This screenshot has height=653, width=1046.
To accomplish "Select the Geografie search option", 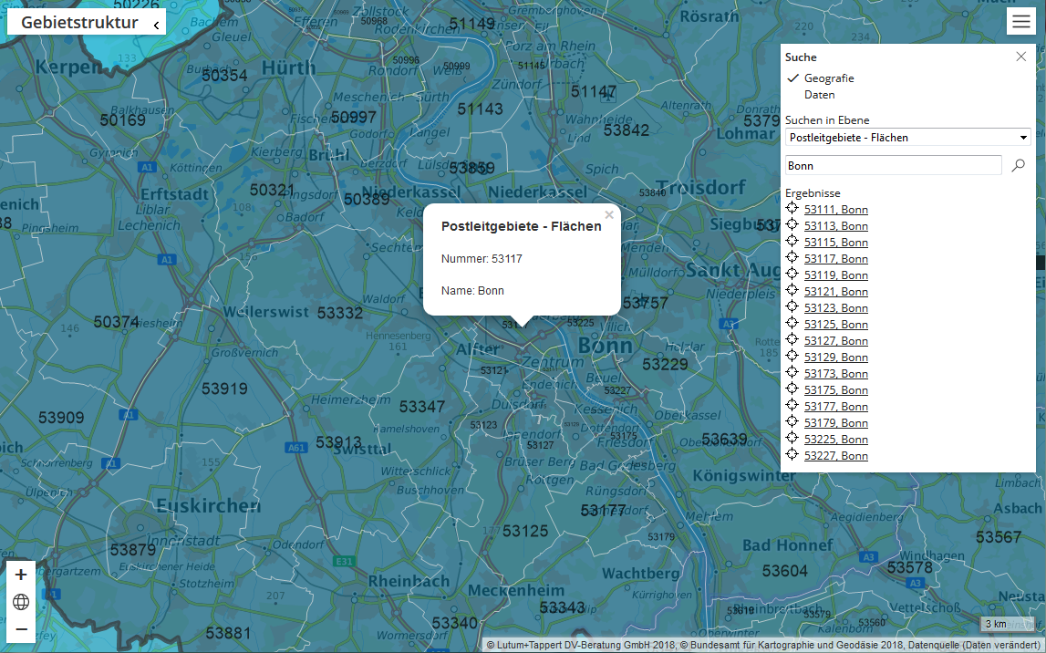I will click(x=829, y=78).
